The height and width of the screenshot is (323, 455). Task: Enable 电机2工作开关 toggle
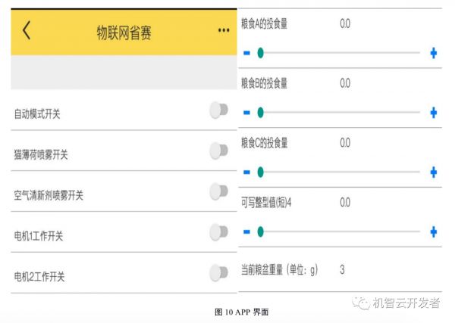coord(218,273)
